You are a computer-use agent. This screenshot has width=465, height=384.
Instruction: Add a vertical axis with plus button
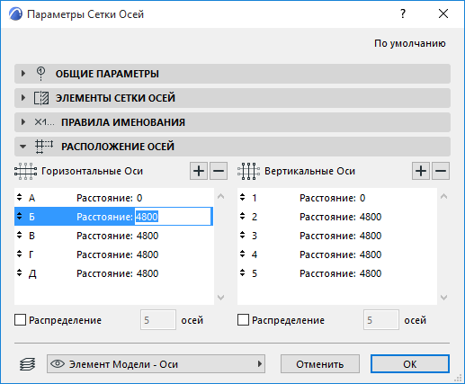click(421, 171)
